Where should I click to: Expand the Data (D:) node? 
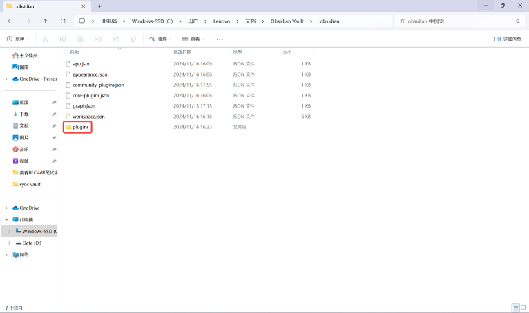pos(9,243)
